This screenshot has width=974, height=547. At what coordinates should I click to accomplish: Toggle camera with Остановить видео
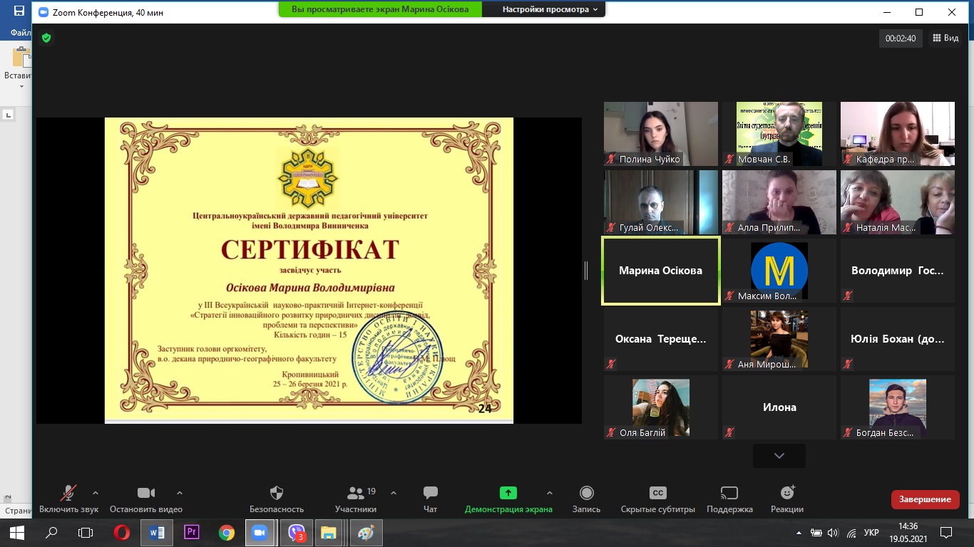pos(146,494)
